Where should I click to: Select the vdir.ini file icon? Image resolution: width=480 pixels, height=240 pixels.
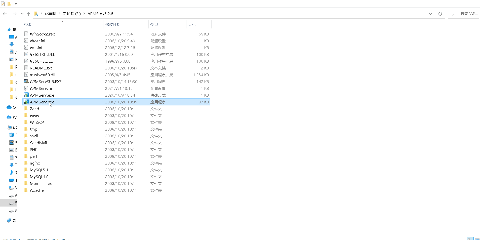pos(26,47)
